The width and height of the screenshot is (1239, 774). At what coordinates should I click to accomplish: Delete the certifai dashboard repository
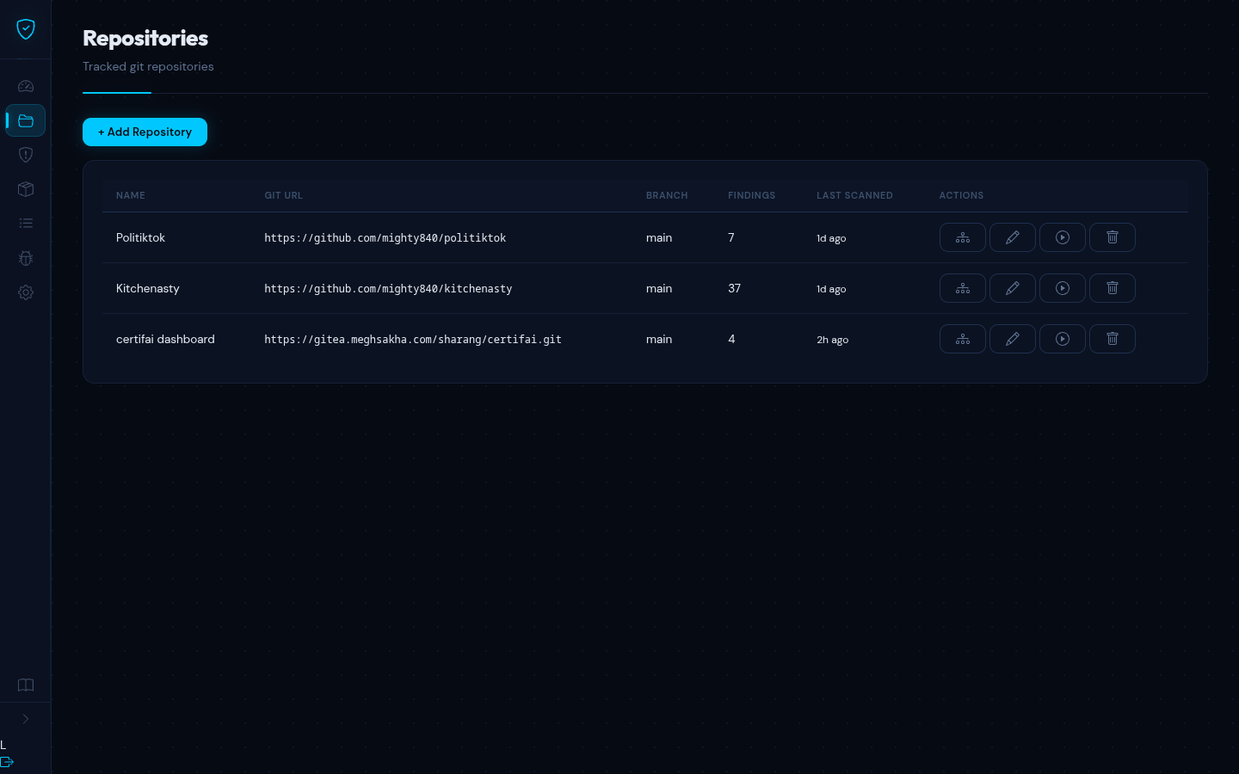click(1112, 339)
